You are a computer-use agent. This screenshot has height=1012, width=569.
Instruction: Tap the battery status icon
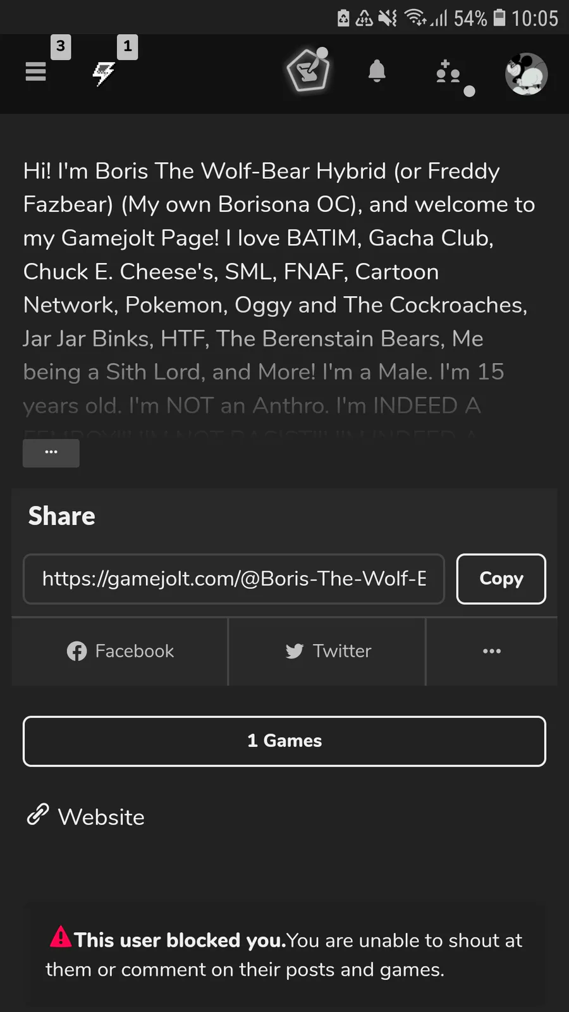click(499, 18)
